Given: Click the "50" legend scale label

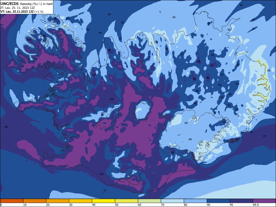Looking at the screenshot, I should (116, 205).
